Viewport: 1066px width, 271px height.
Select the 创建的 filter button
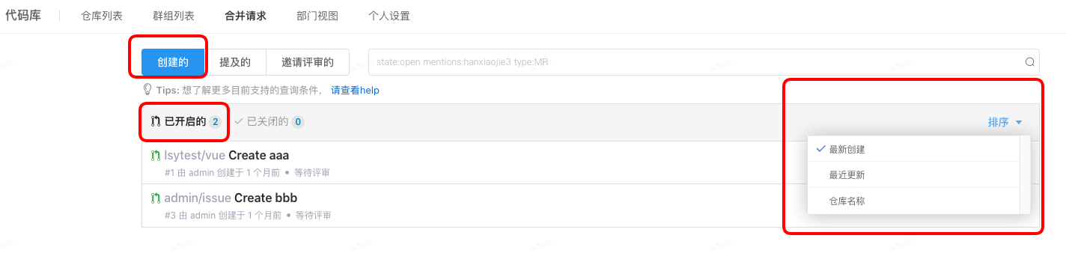point(173,62)
